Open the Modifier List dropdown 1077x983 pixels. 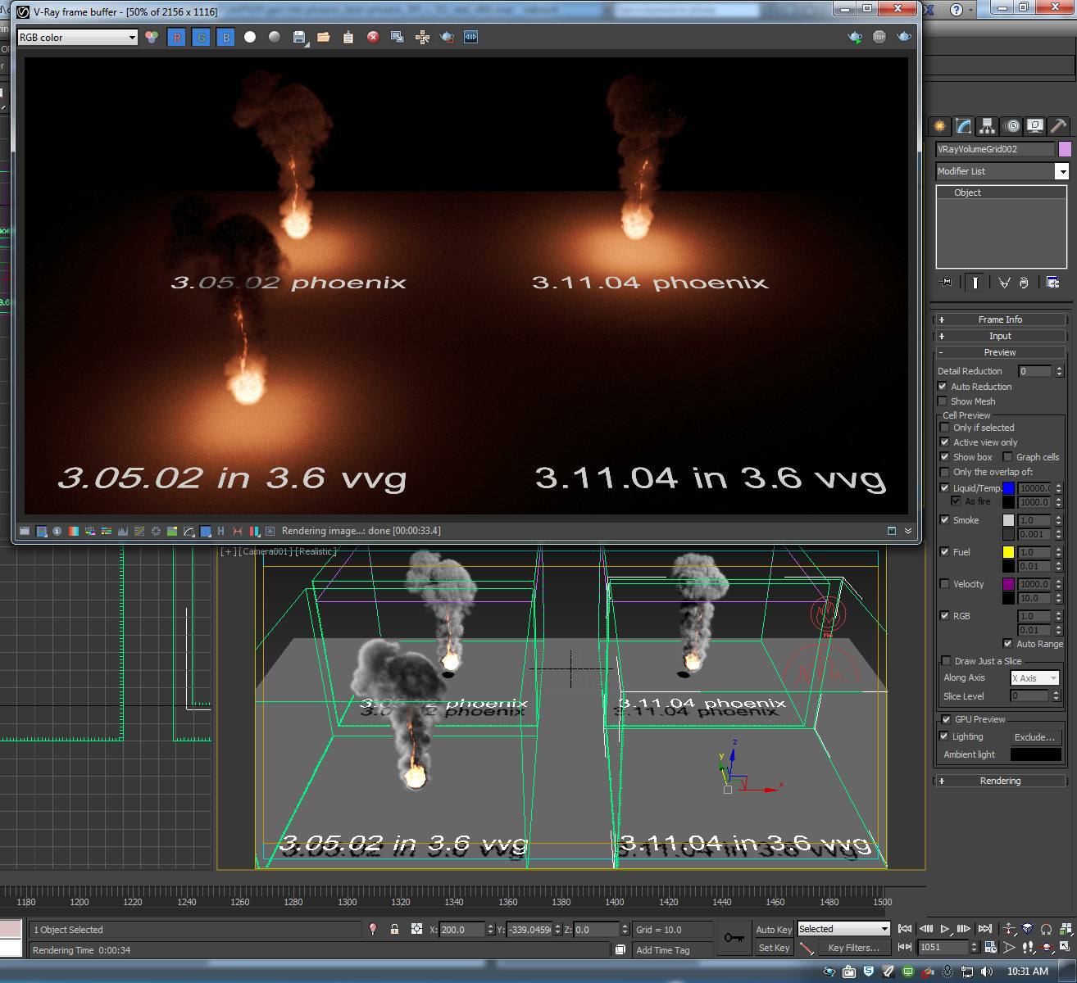[1003, 171]
